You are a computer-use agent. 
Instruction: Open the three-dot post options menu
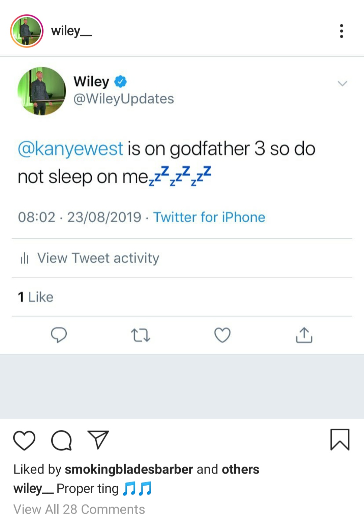point(341,31)
